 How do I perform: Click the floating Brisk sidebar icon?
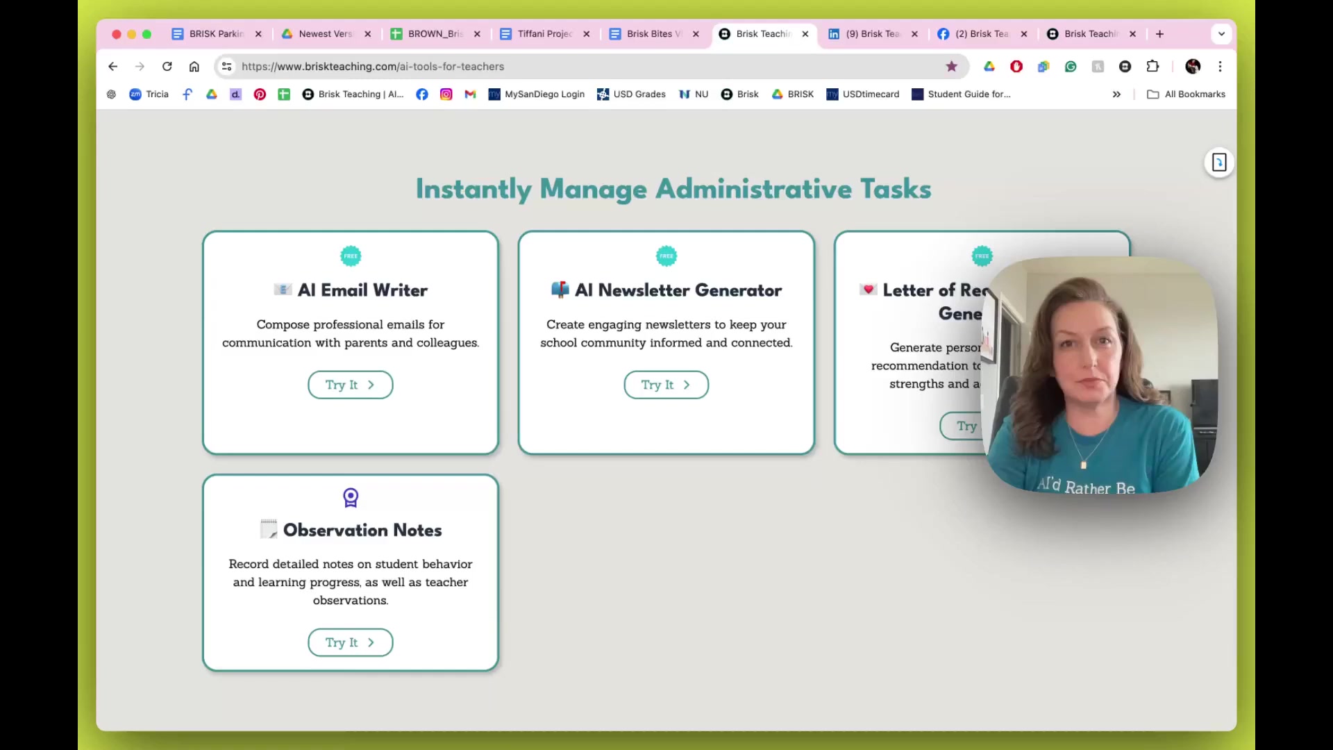[1219, 162]
